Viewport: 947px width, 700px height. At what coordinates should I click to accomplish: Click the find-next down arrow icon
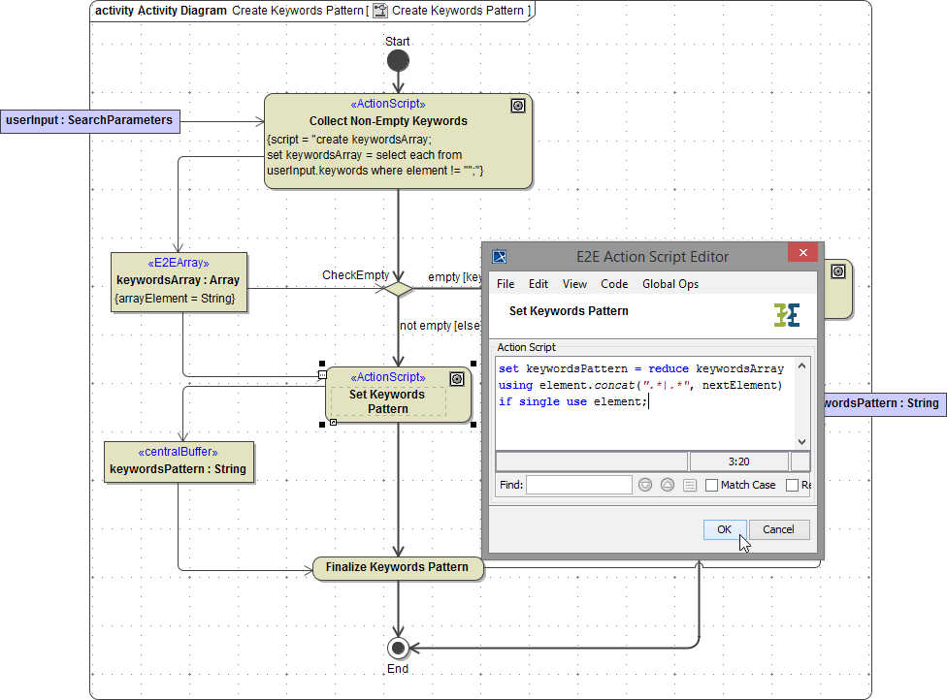pyautogui.click(x=644, y=484)
